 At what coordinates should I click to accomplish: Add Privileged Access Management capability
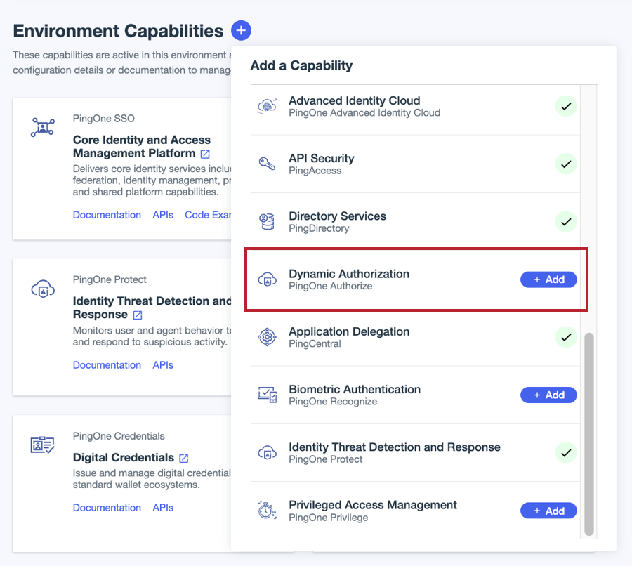click(x=548, y=511)
